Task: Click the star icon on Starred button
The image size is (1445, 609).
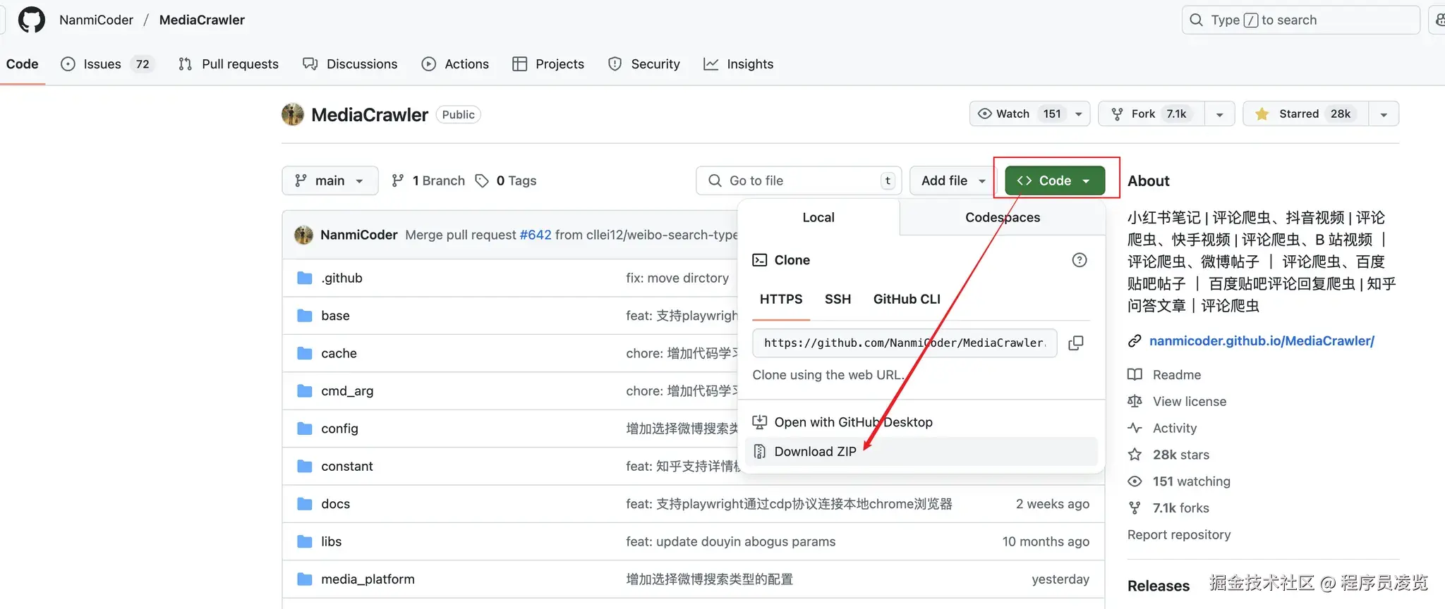Action: point(1262,113)
